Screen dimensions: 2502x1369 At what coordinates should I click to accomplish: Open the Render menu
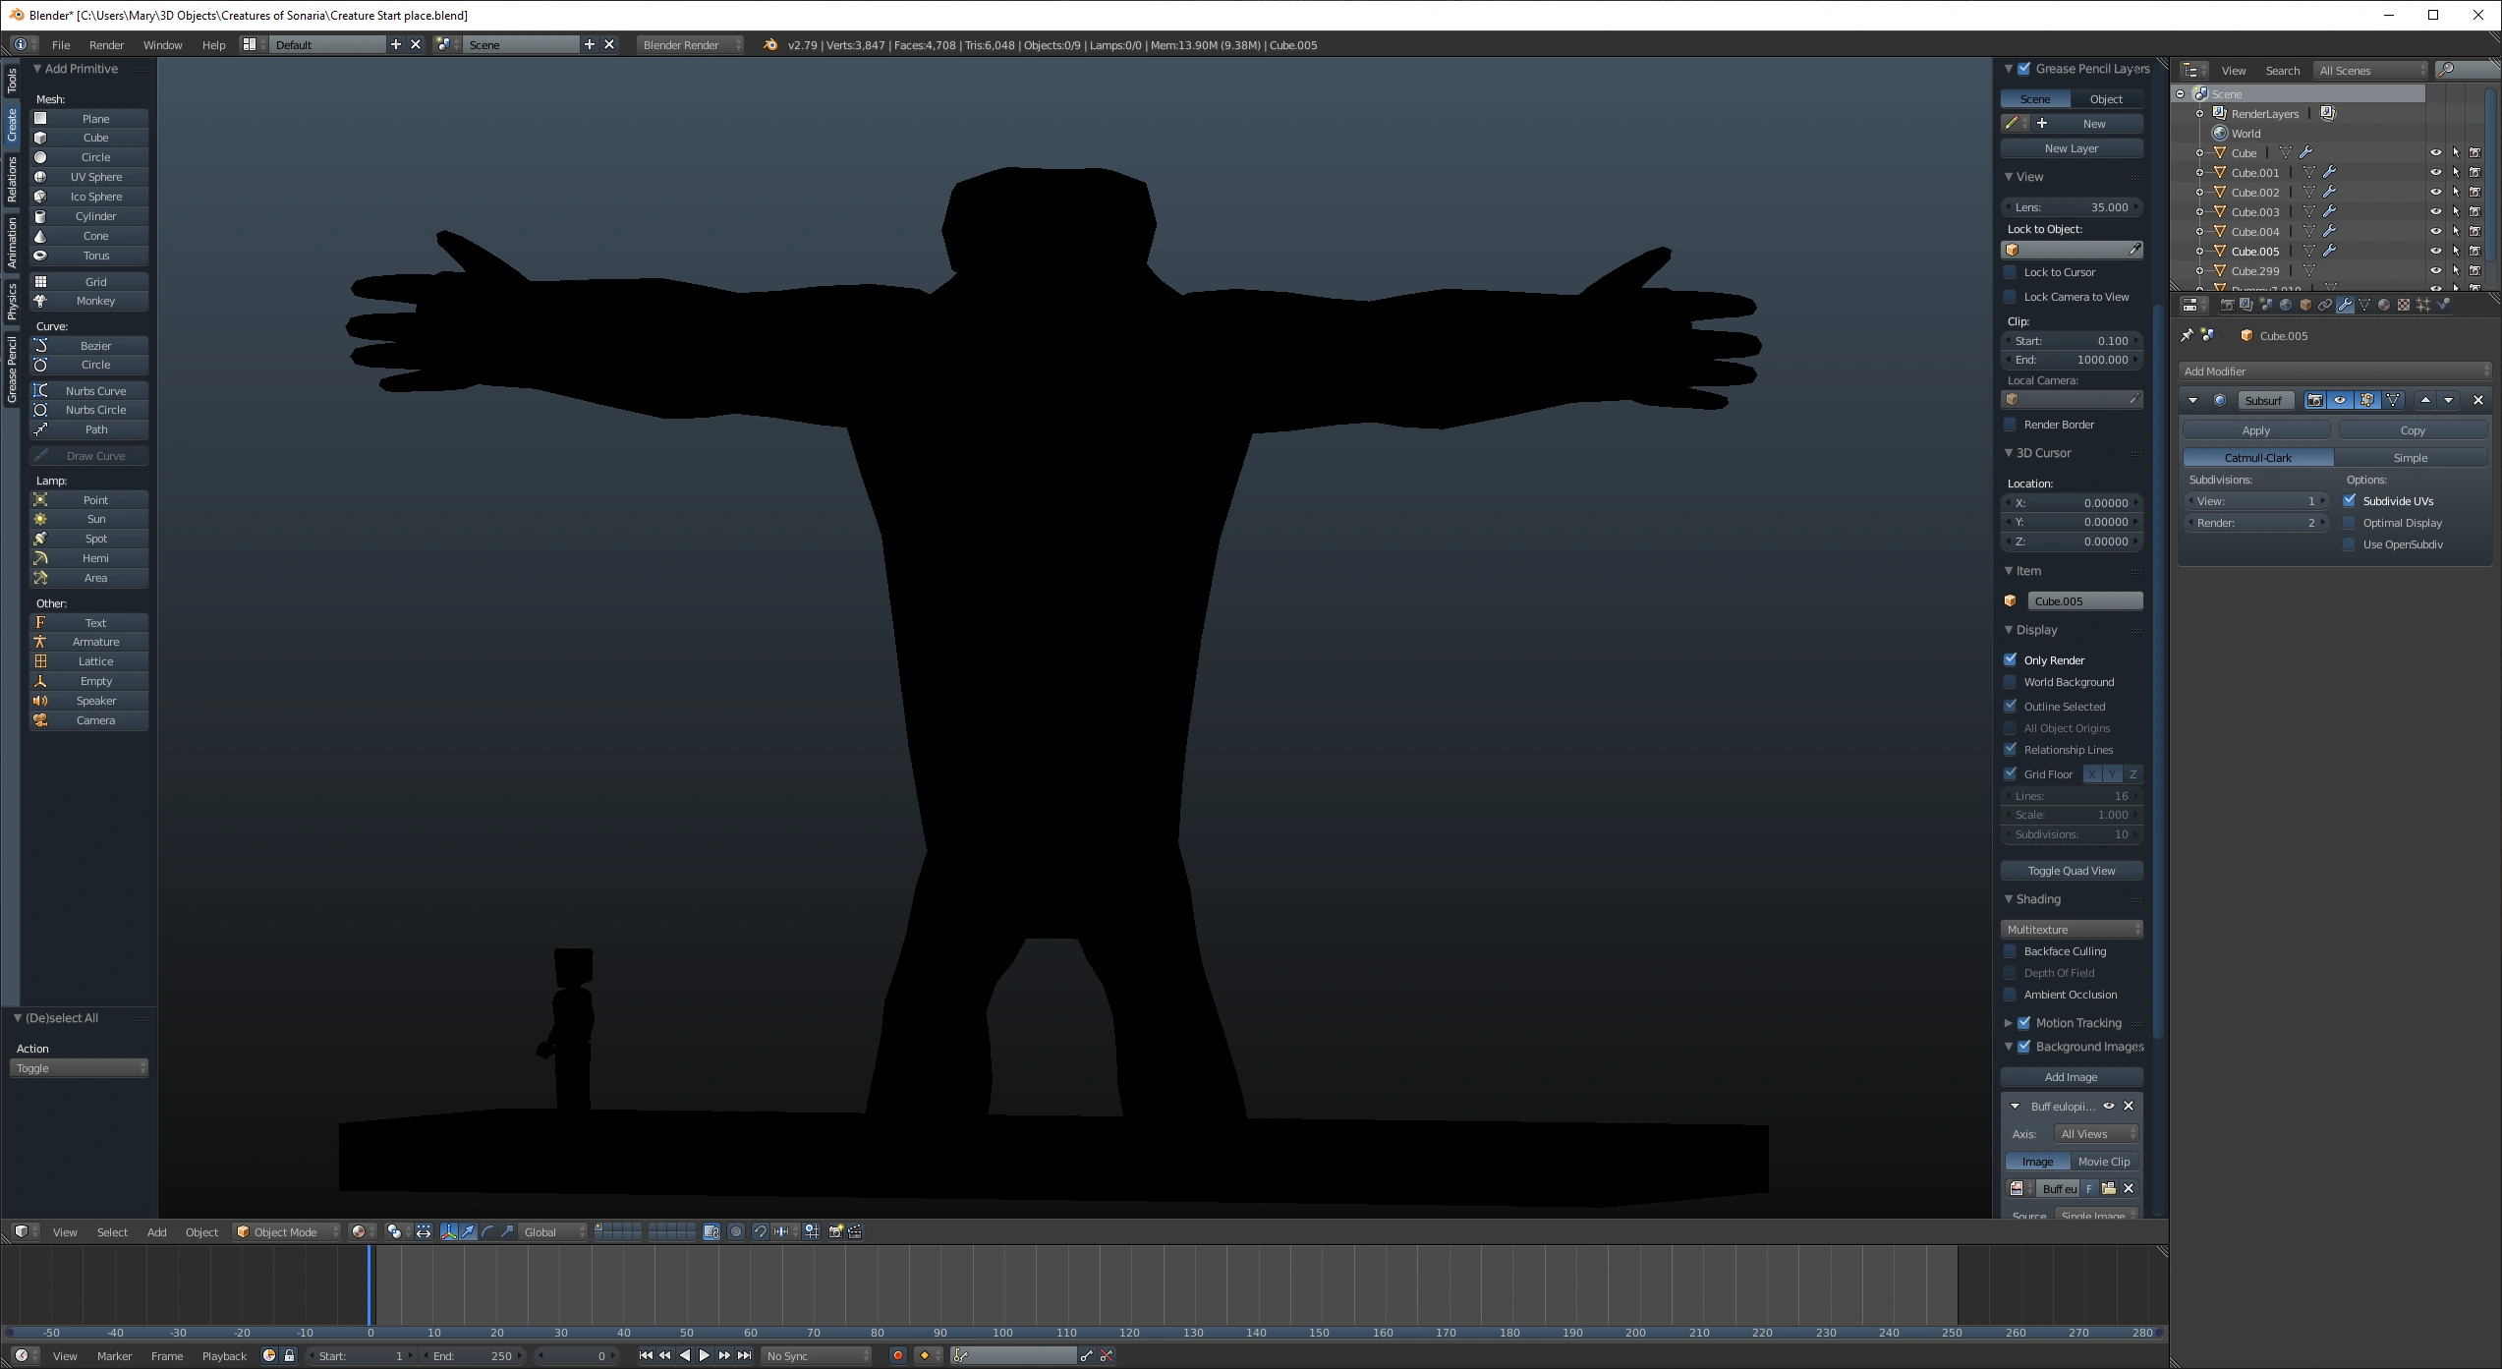click(x=106, y=45)
